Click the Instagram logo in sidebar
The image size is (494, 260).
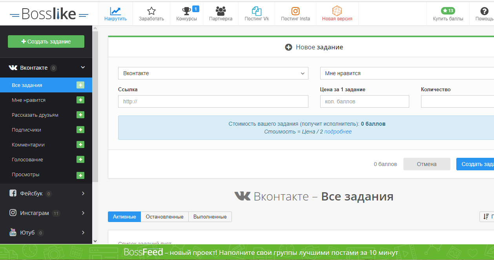pos(13,213)
